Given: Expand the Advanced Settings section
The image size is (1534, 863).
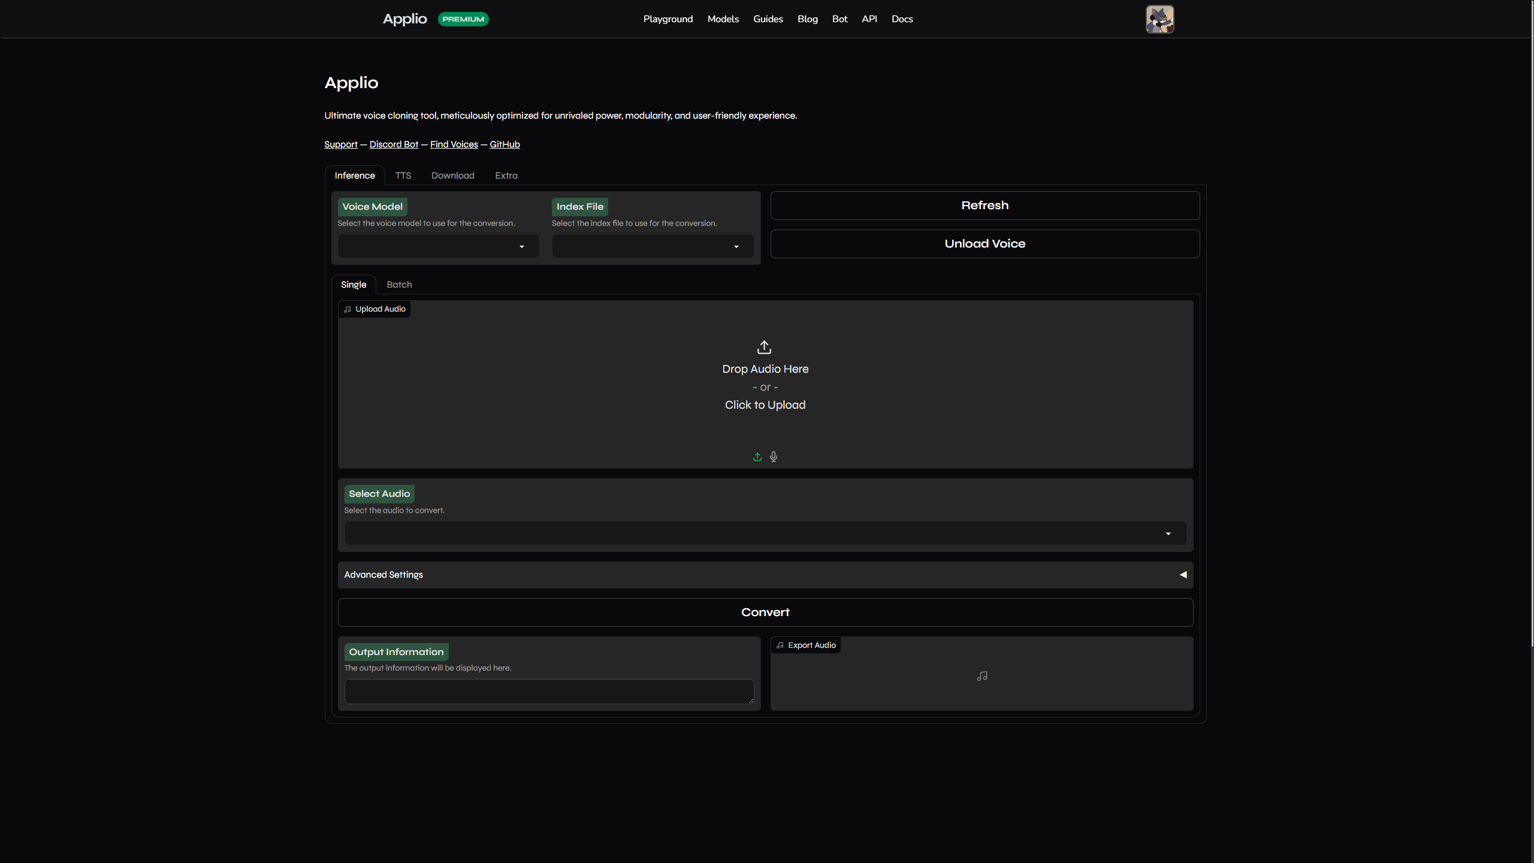Looking at the screenshot, I should (x=765, y=575).
